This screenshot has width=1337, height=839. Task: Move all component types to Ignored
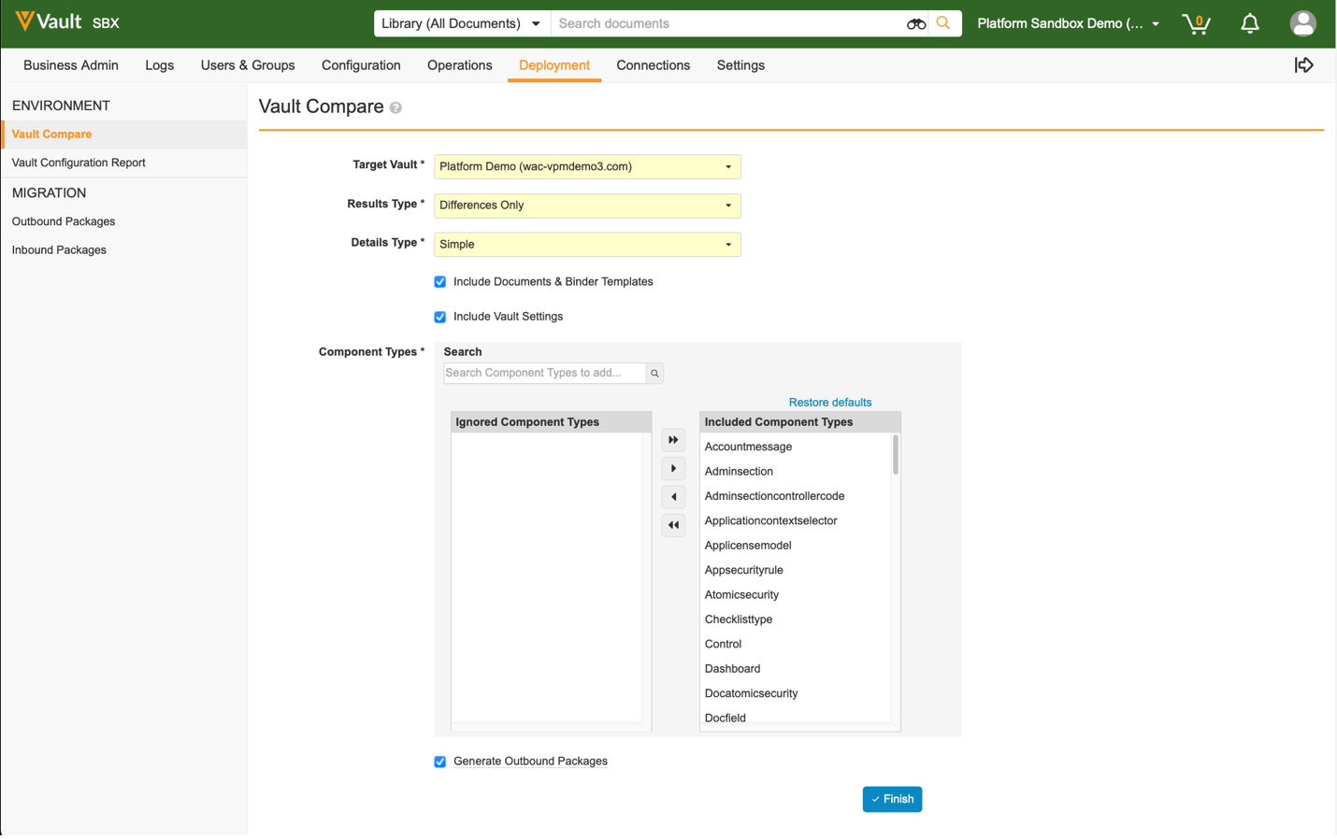673,525
